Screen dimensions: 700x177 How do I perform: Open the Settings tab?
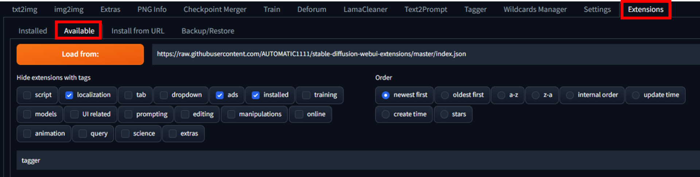click(x=597, y=9)
